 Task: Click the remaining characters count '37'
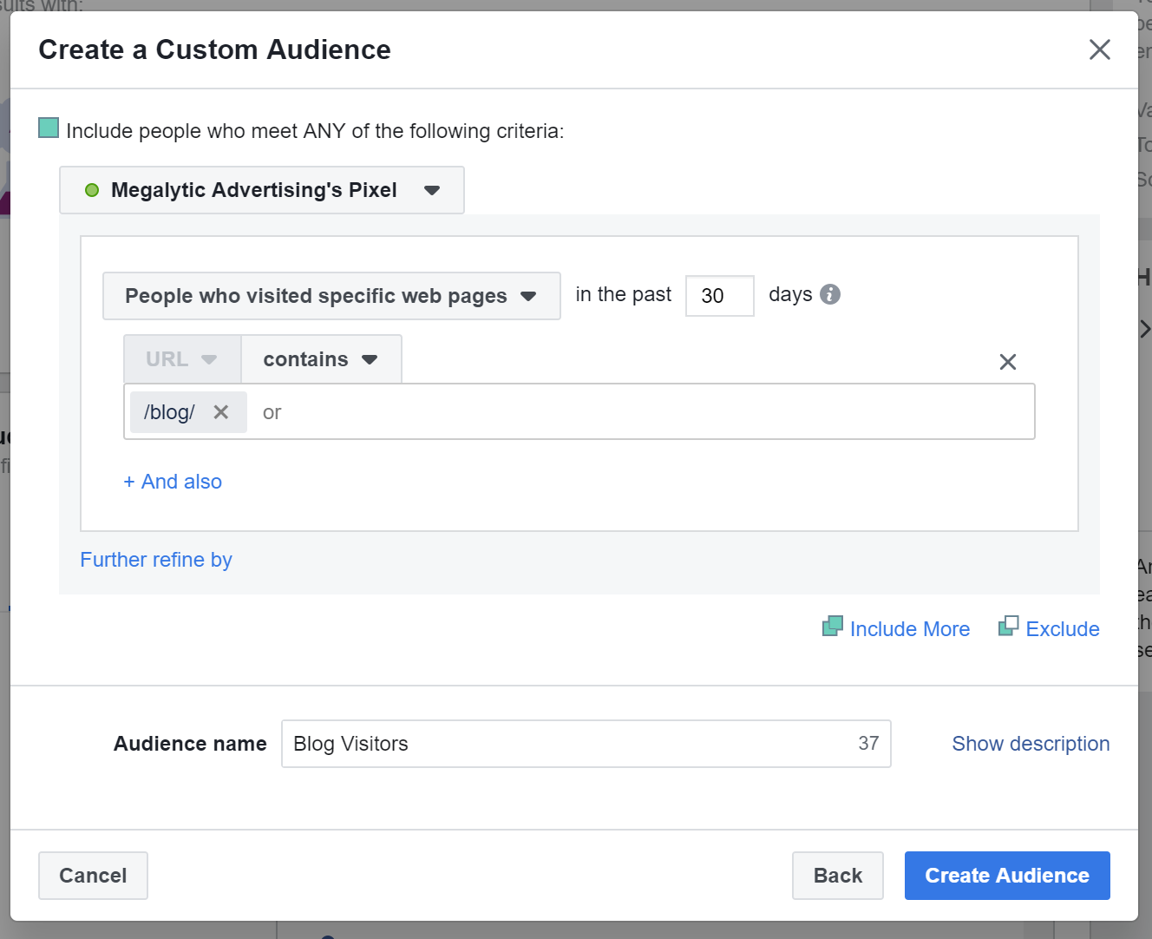(868, 743)
